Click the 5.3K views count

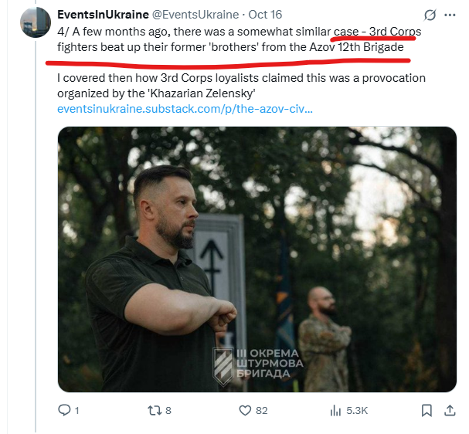[356, 411]
